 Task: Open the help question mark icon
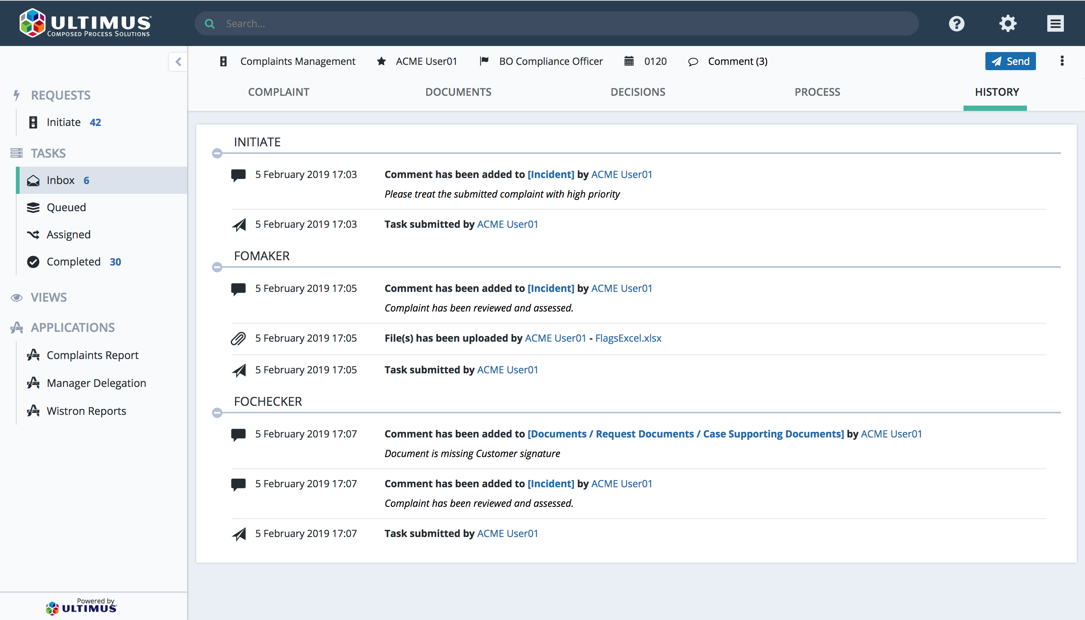point(956,23)
